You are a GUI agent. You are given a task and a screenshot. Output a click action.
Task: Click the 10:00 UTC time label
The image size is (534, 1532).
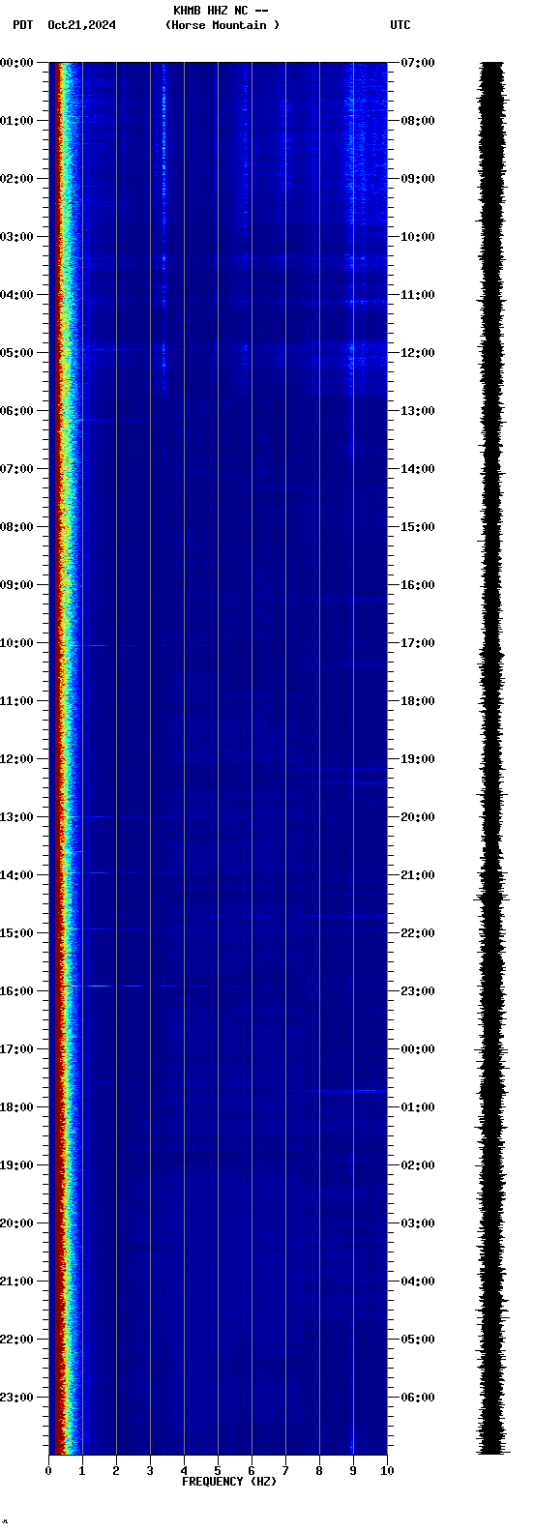coord(418,237)
